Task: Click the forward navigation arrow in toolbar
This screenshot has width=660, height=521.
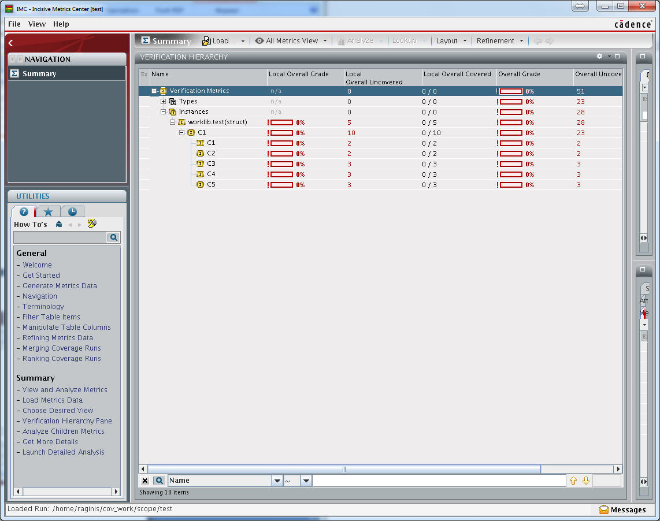Action: tap(549, 41)
